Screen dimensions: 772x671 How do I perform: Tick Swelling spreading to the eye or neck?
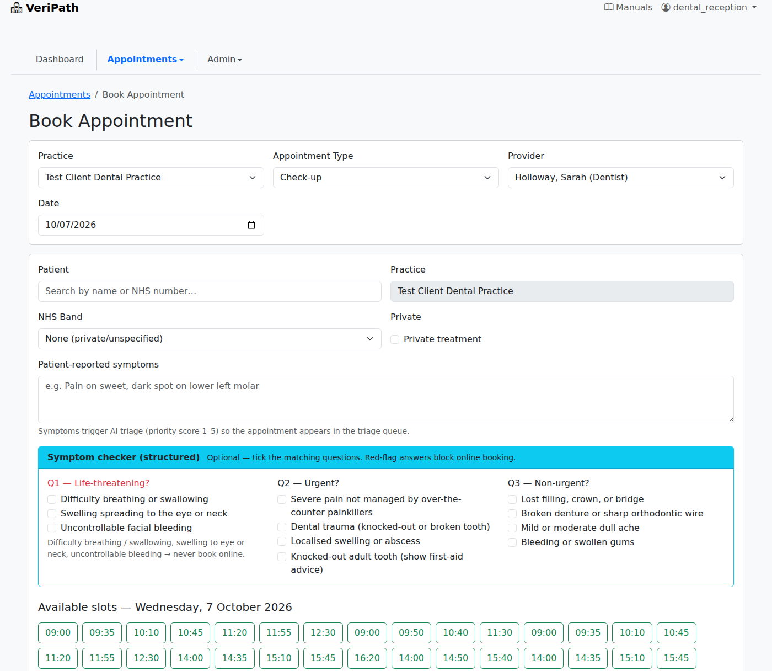[x=52, y=514]
